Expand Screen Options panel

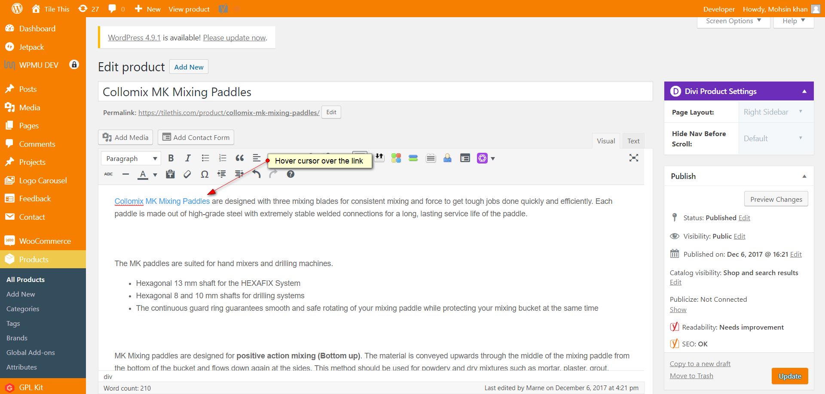pos(733,21)
